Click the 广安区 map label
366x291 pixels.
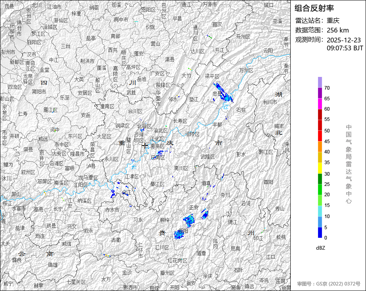[157, 74]
